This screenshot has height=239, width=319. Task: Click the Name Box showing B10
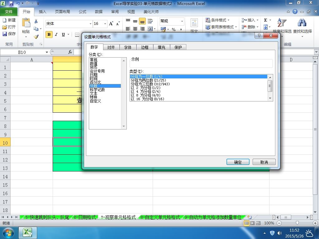pyautogui.click(x=22, y=52)
